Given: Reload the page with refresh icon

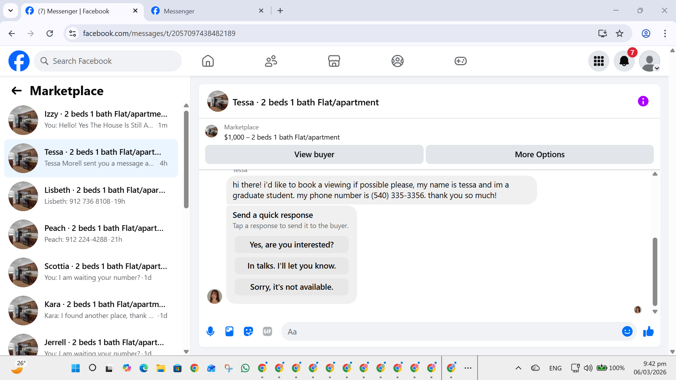Looking at the screenshot, I should (x=50, y=33).
